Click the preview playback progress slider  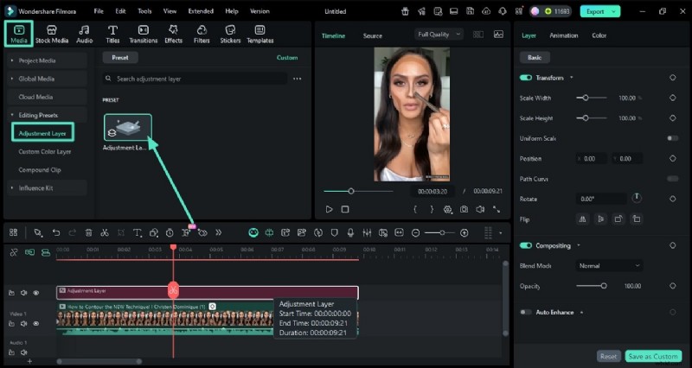(358, 191)
